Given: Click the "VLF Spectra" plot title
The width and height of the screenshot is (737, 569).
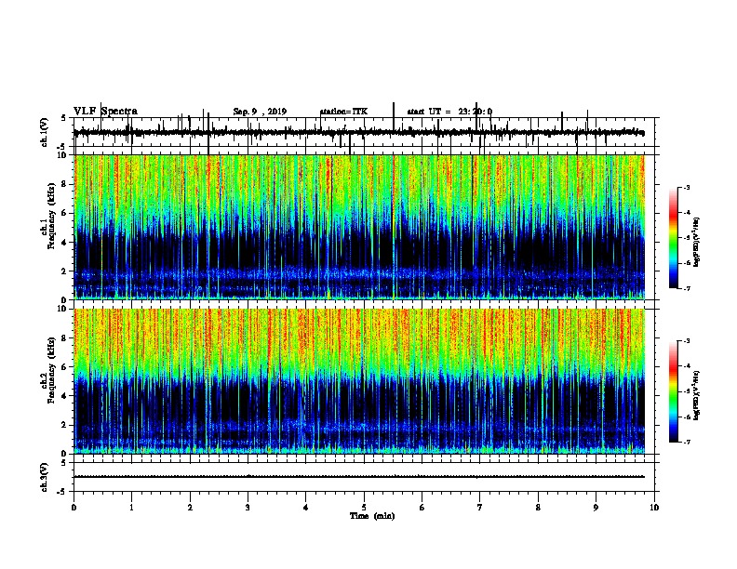Looking at the screenshot, I should pyautogui.click(x=105, y=112).
